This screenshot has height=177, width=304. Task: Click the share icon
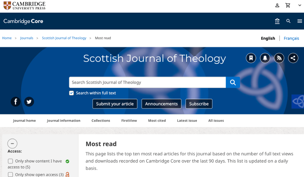click(293, 58)
